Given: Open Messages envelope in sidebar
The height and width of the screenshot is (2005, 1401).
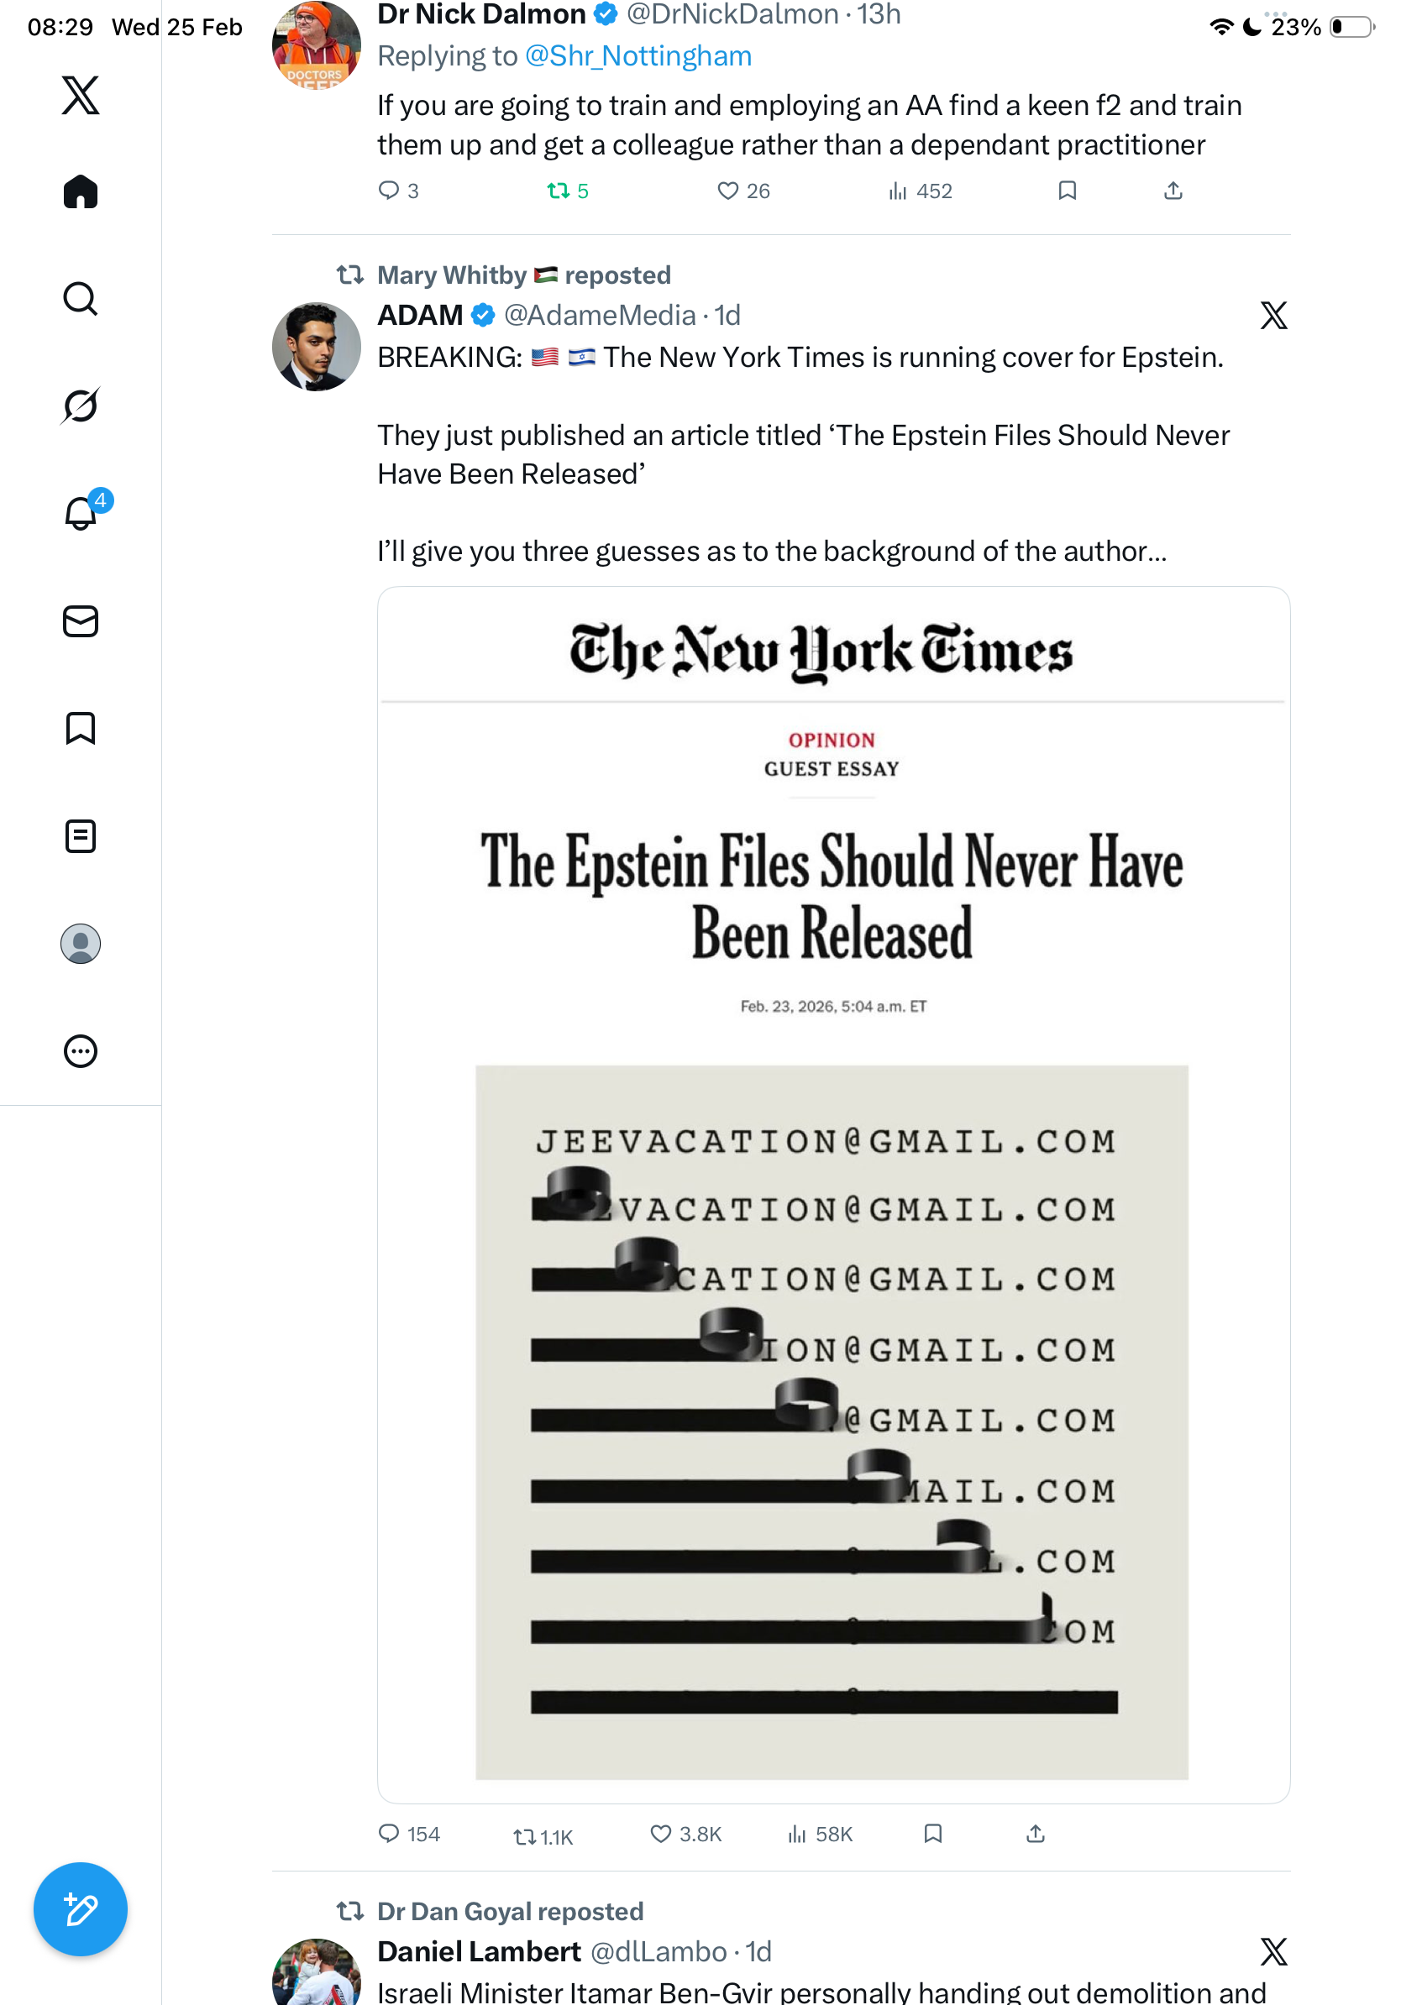Looking at the screenshot, I should coord(81,620).
